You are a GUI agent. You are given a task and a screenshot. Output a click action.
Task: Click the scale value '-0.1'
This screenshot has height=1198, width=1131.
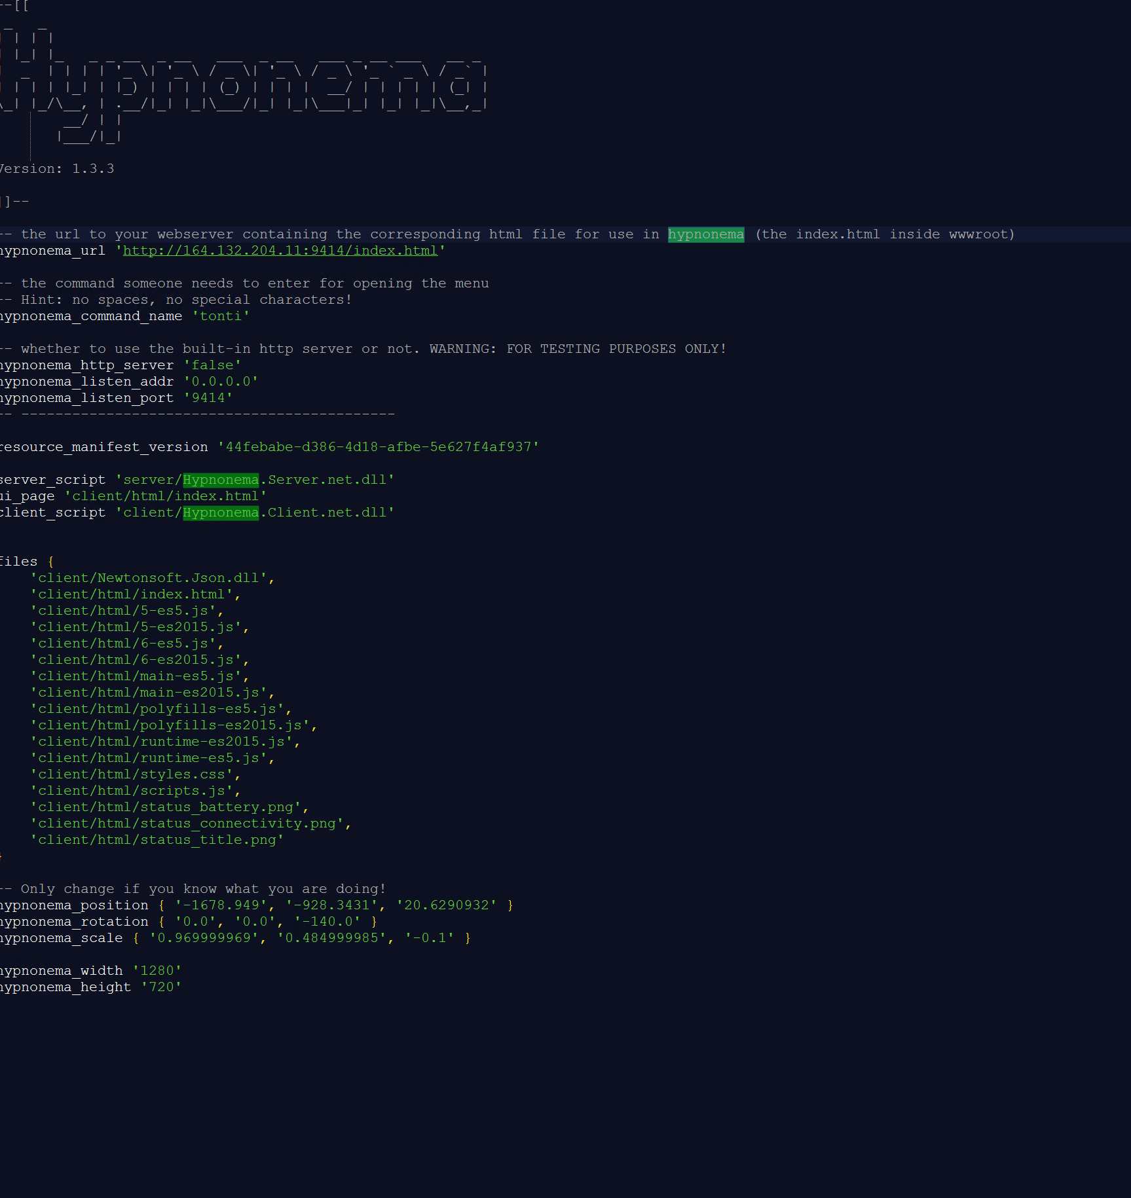coord(429,938)
